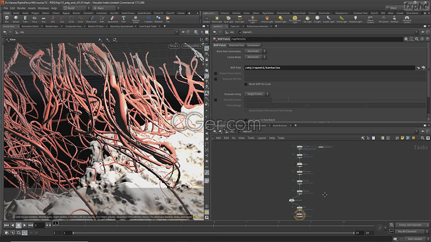
Task: Add an Environment Light
Action: [295, 19]
